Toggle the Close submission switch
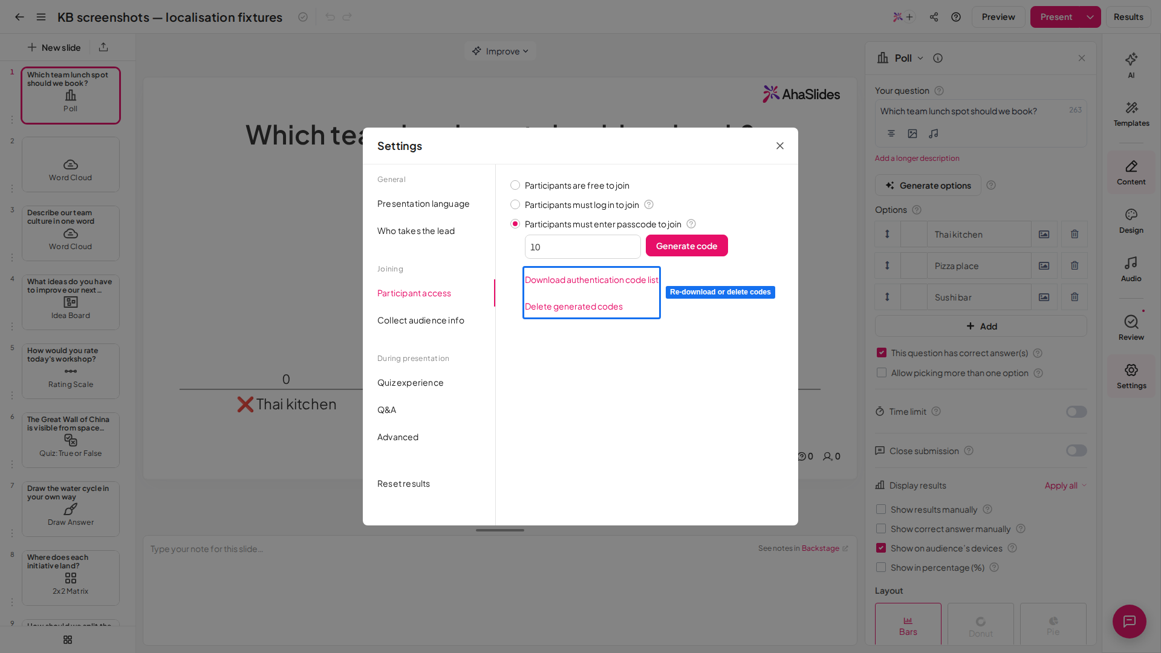 pos(1076,450)
